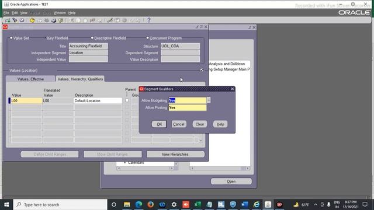Image resolution: width=374 pixels, height=210 pixels.
Task: Open File Explorer from the taskbar
Action: (x=127, y=205)
